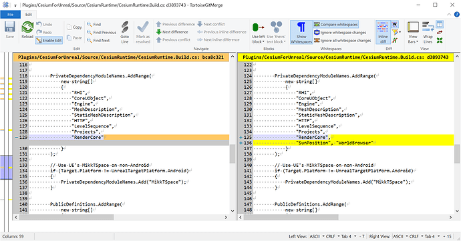Screen dimensions: 461x241
Task: Click right pane horizontal scrollbar right arrow
Action: click(450, 217)
